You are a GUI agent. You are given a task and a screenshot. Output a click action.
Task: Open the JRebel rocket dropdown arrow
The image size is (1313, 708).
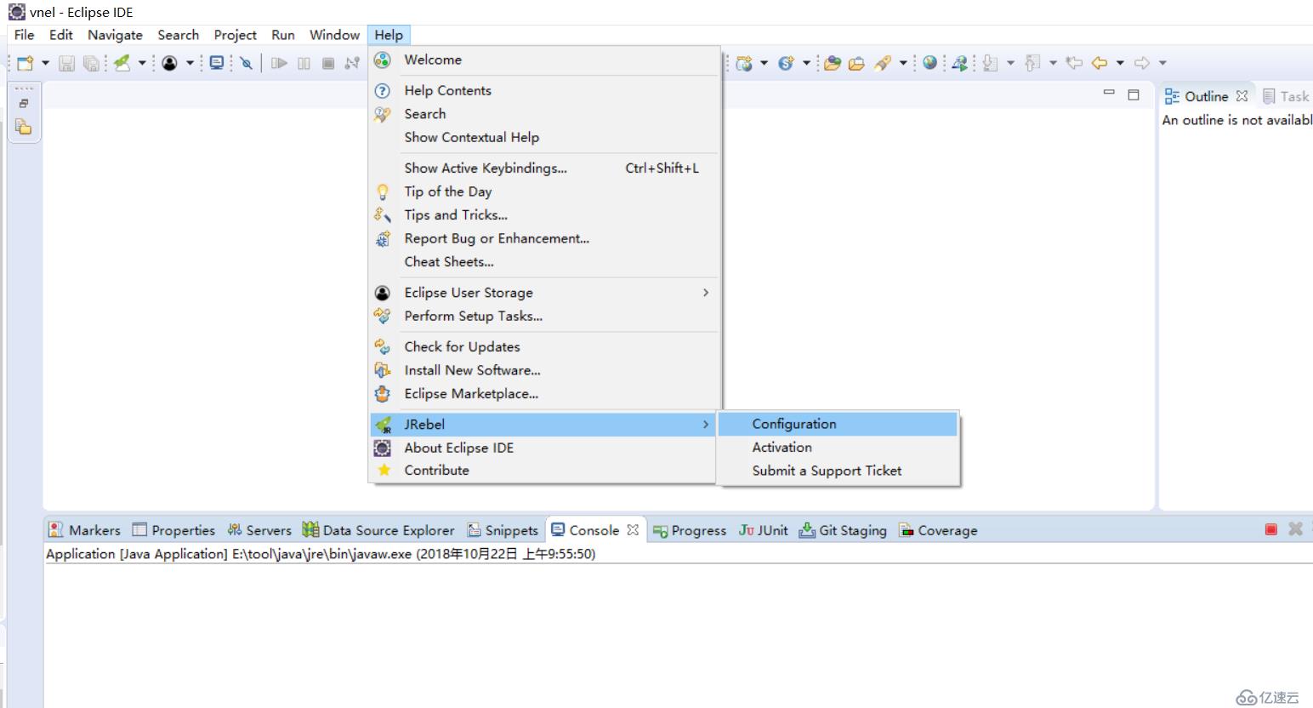(x=142, y=63)
